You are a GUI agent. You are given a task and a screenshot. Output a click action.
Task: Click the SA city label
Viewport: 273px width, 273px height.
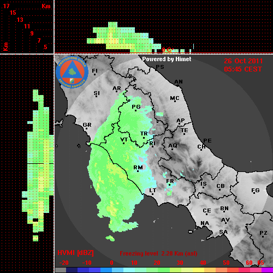223,232
